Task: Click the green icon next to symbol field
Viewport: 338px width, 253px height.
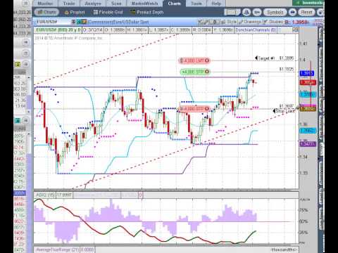Action: point(80,22)
